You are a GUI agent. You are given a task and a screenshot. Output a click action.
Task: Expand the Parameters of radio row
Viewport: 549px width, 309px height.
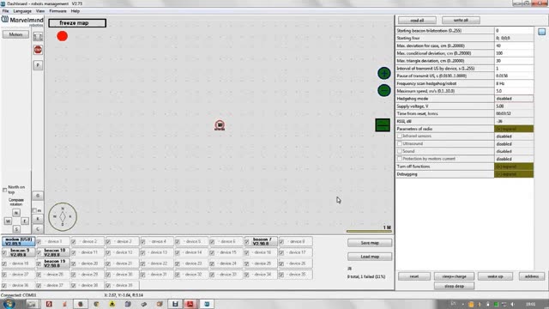coord(514,129)
